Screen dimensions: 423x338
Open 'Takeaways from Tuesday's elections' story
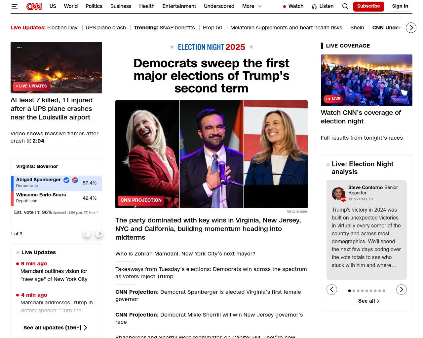click(x=211, y=273)
